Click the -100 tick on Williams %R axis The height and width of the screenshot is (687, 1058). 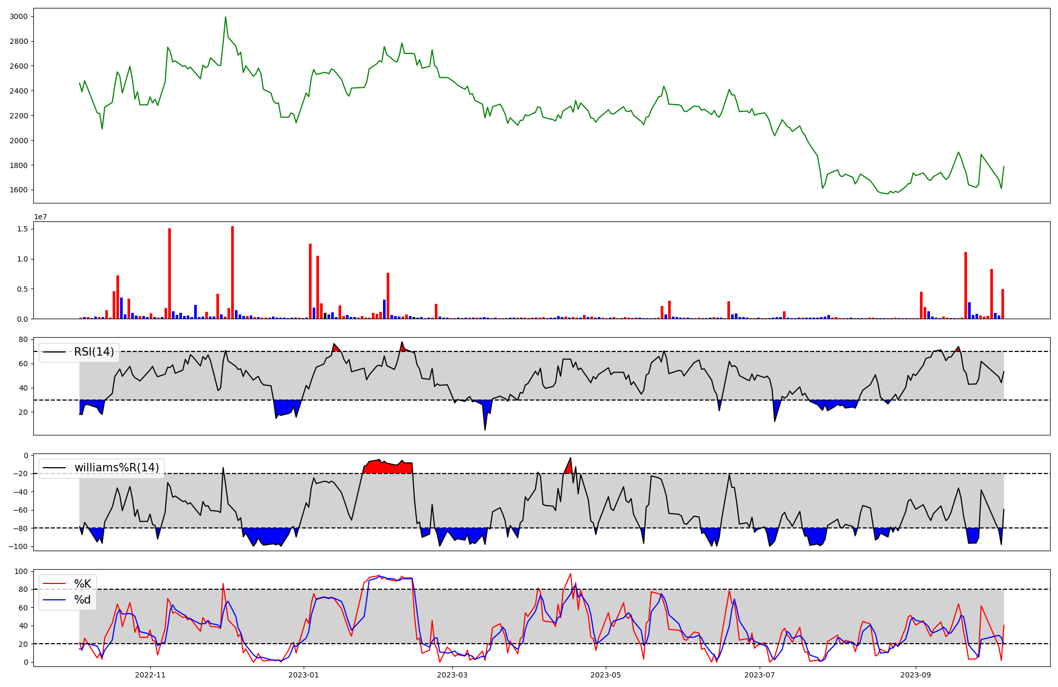[x=18, y=546]
